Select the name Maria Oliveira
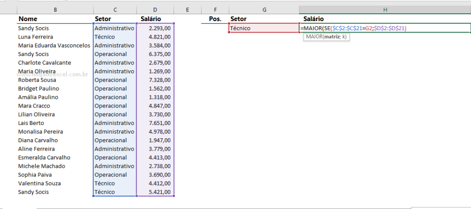The image size is (471, 209). pos(37,71)
